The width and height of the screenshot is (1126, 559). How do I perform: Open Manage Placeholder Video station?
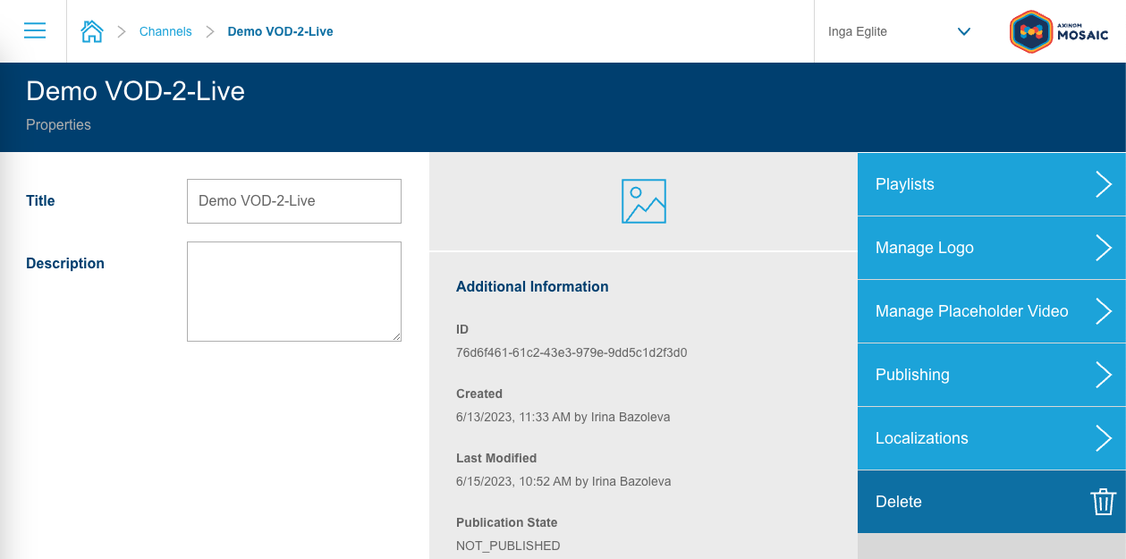click(971, 311)
